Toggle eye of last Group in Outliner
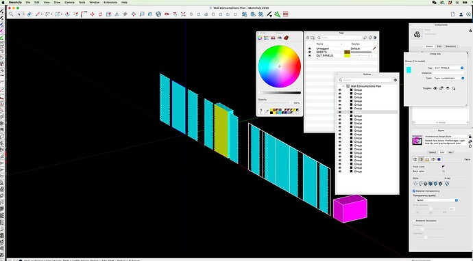The width and height of the screenshot is (473, 261). 339,171
